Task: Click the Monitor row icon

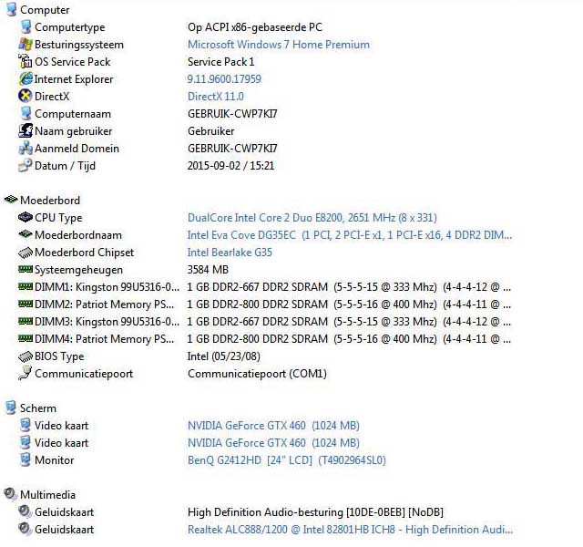Action: click(x=26, y=459)
